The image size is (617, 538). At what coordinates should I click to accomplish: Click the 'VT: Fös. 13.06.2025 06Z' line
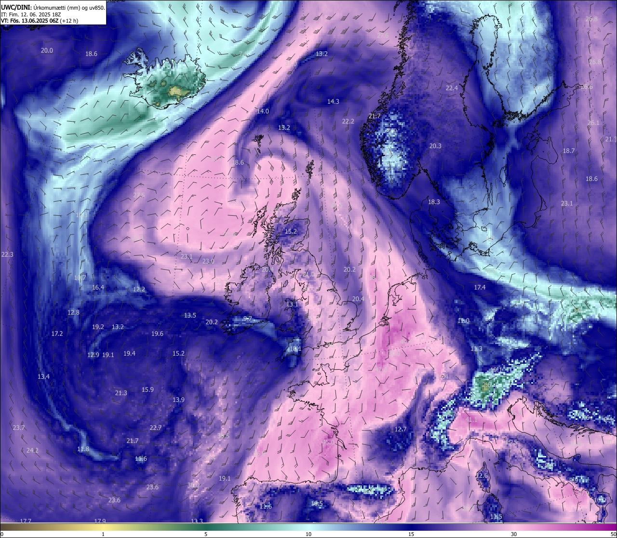click(28, 21)
